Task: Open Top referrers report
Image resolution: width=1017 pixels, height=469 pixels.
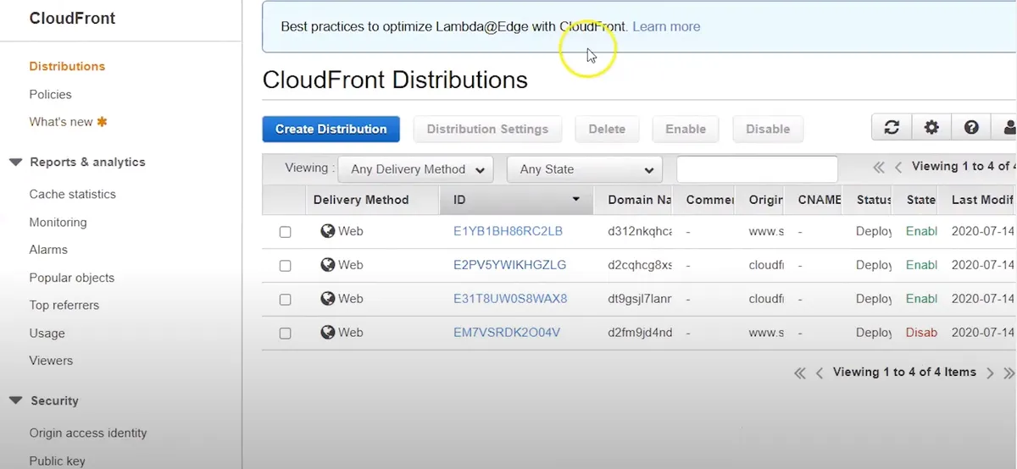Action: (64, 305)
